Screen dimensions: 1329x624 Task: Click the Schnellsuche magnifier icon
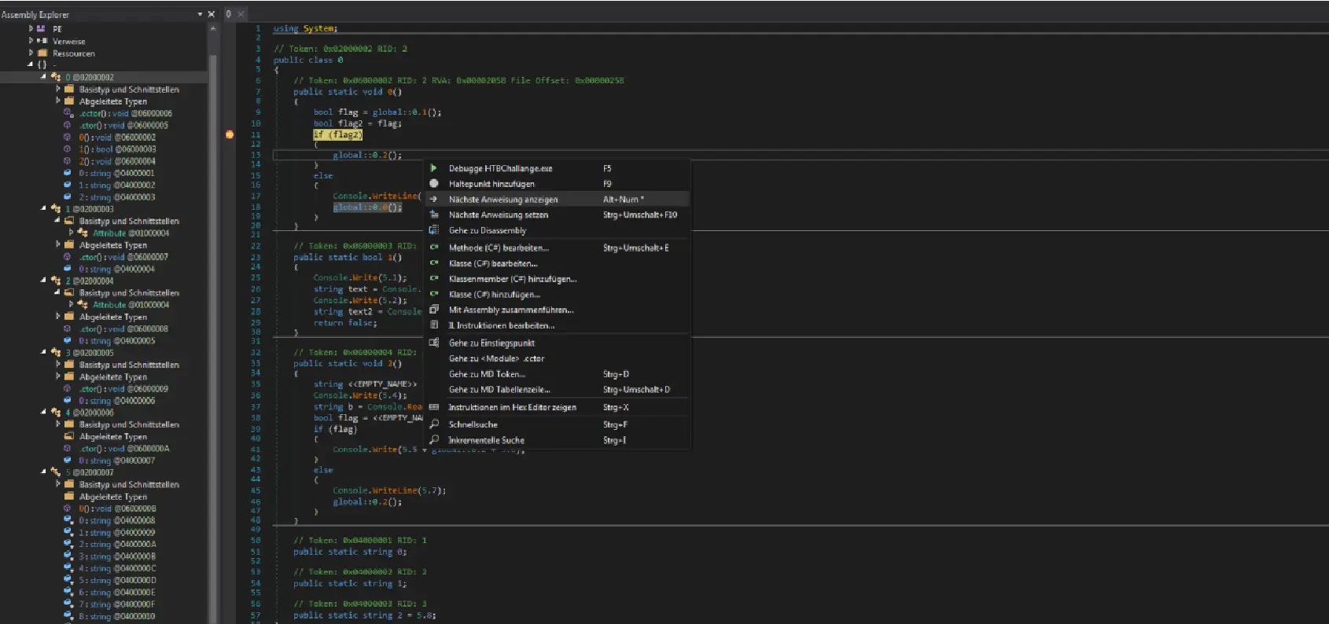433,424
